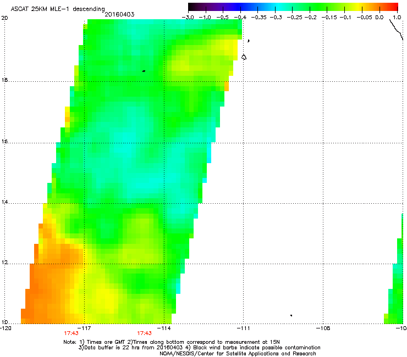Click the -0.25 color scale label
Image resolution: width=407 pixels, height=357 pixels.
click(x=294, y=18)
